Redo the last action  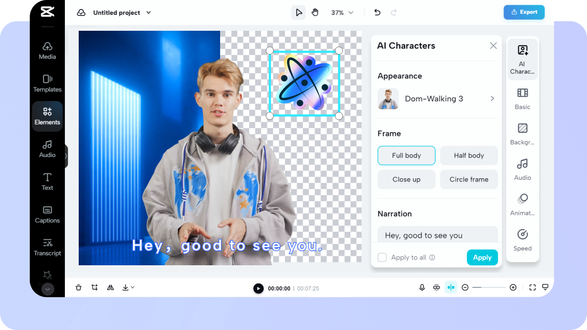coord(393,12)
